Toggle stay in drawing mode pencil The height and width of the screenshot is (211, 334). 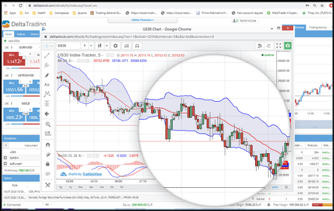click(x=48, y=155)
